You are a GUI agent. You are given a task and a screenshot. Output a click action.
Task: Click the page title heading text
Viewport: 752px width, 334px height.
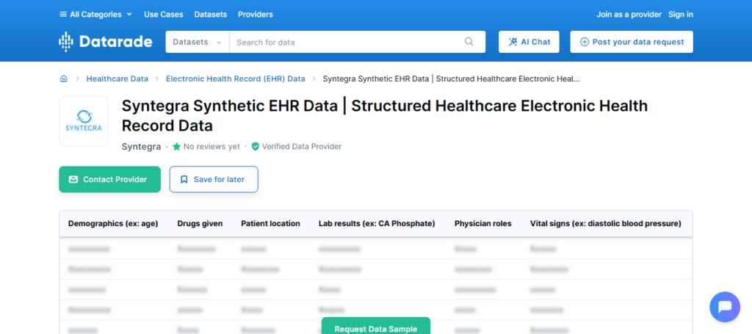pos(385,115)
